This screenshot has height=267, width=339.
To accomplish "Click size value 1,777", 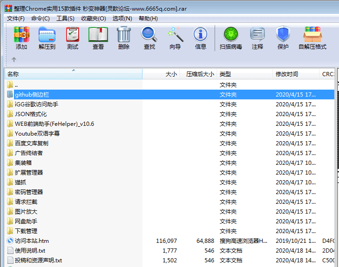I will tap(169, 250).
